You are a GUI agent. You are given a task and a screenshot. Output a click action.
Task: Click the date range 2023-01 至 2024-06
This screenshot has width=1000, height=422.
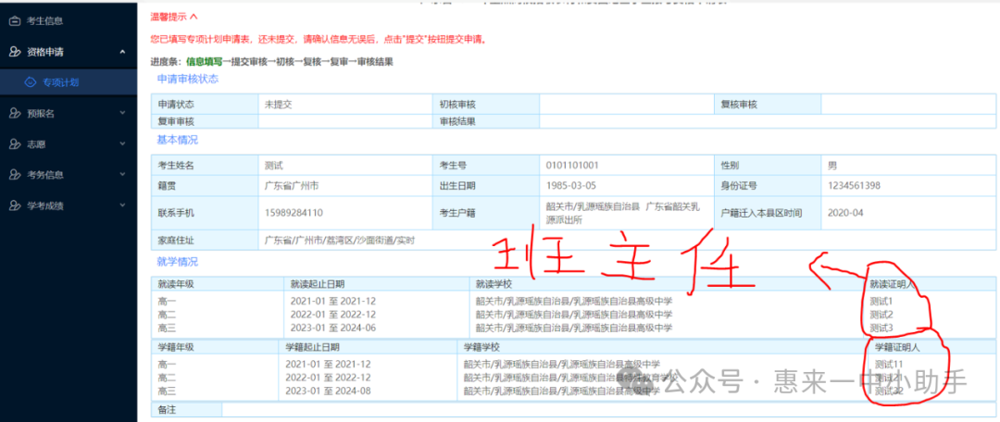point(333,328)
